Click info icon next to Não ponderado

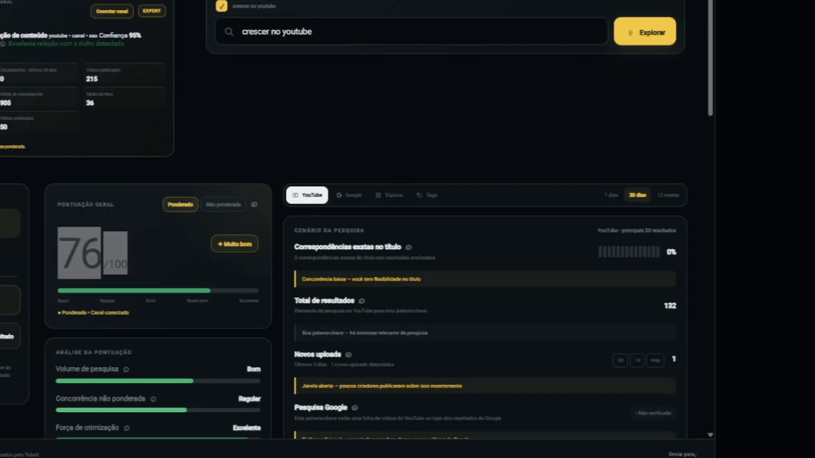[254, 205]
